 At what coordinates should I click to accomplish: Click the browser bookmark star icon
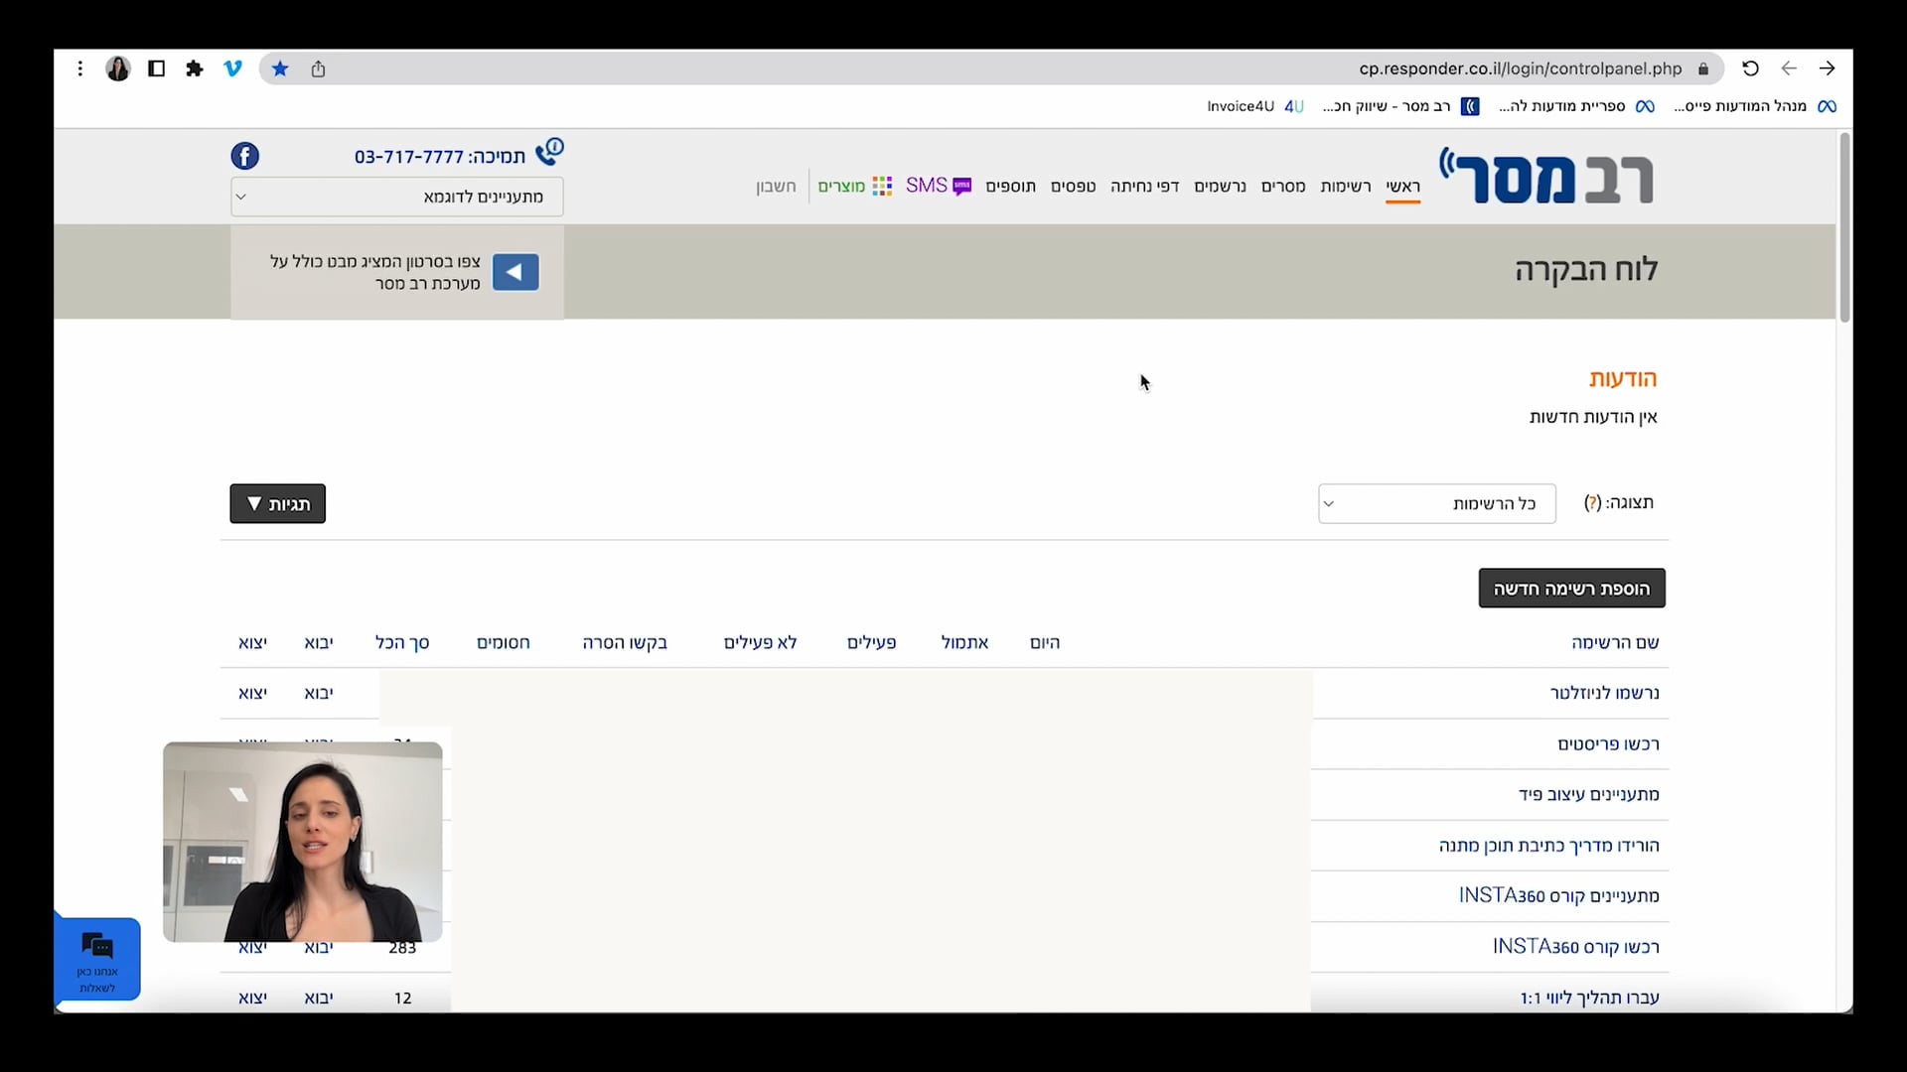point(280,68)
